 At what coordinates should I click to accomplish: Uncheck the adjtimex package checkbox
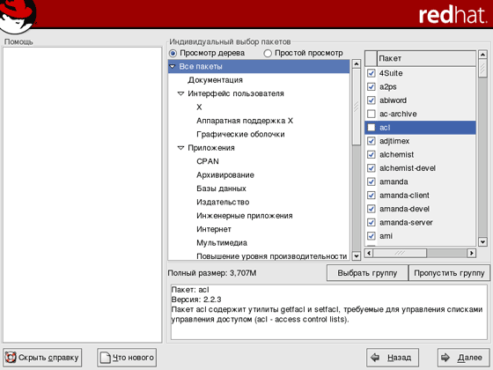pos(372,141)
